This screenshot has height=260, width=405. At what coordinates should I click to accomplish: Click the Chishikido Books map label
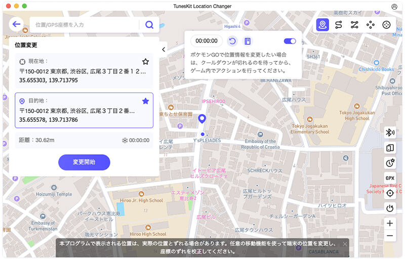click(x=376, y=69)
